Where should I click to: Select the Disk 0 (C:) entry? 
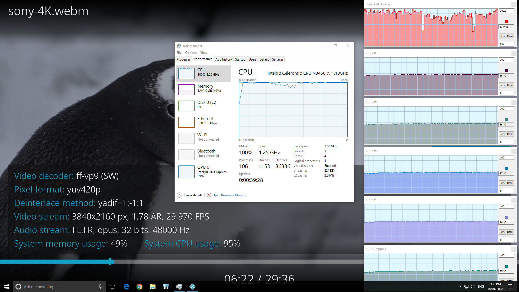pos(203,106)
